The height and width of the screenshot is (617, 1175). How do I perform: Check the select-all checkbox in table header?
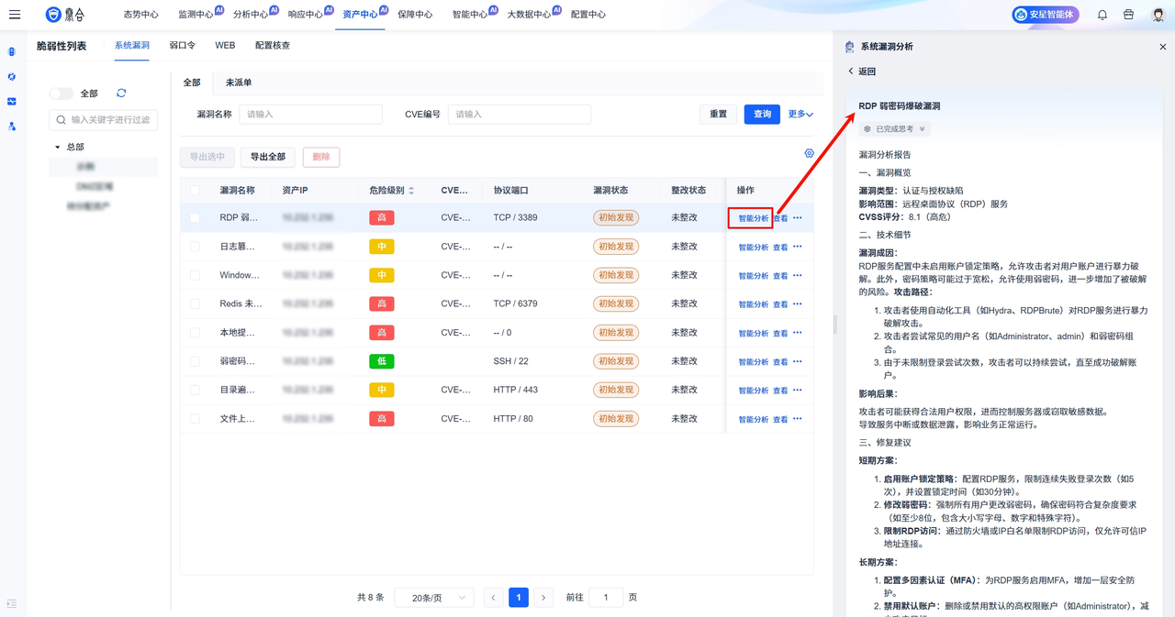[x=195, y=191]
